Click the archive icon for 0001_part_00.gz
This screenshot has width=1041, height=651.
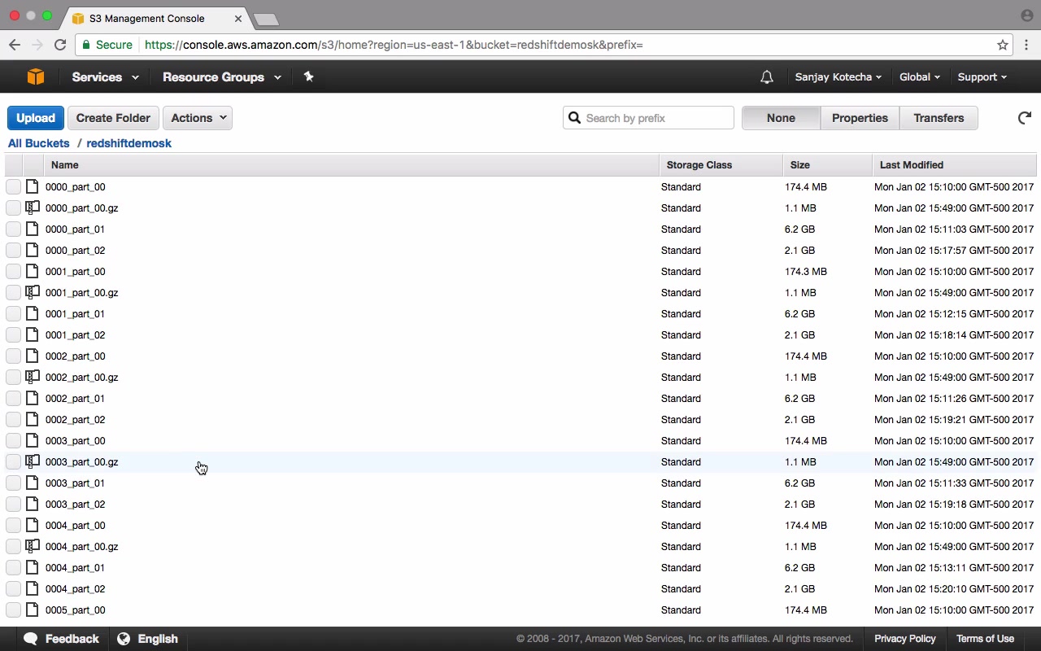coord(33,292)
